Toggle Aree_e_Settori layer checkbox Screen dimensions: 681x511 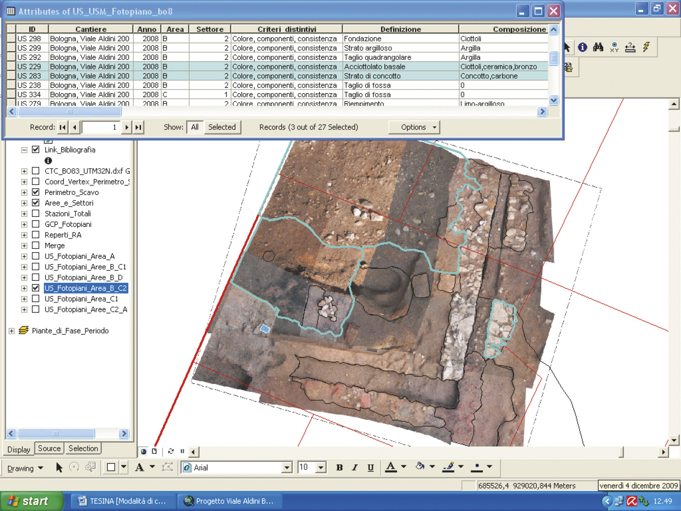(x=36, y=203)
